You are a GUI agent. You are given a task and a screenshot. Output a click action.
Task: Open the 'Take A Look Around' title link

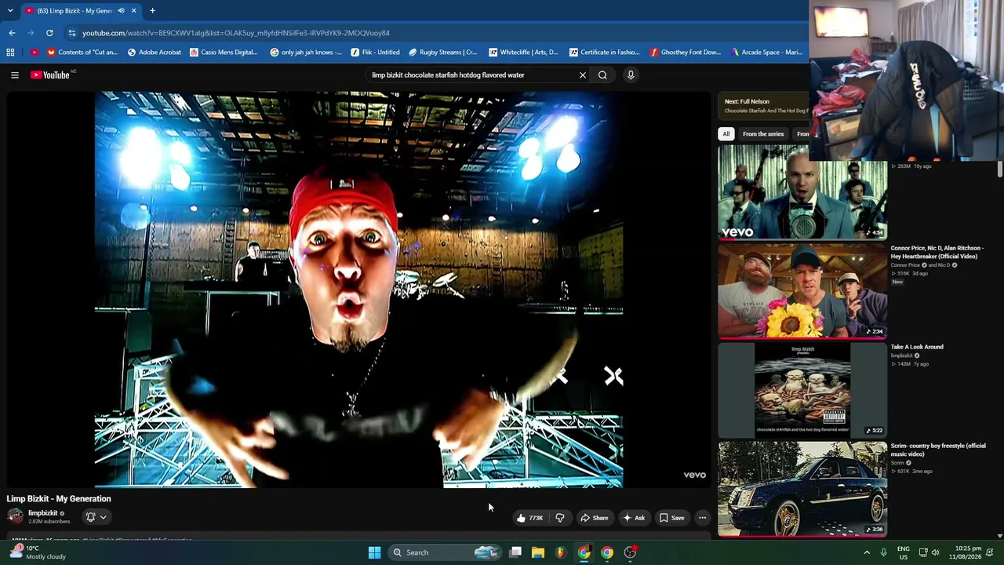917,347
